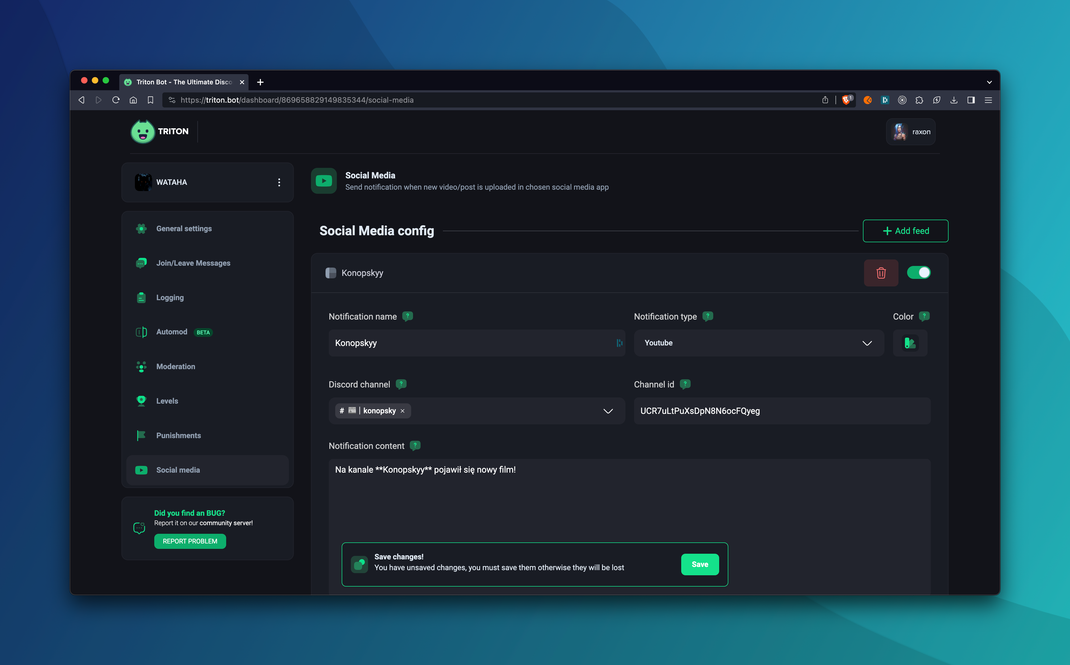The width and height of the screenshot is (1070, 665).
Task: Open the Color picker swatch
Action: click(x=910, y=343)
